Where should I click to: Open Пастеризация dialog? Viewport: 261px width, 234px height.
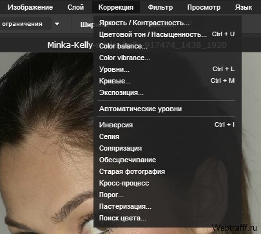pos(168,206)
